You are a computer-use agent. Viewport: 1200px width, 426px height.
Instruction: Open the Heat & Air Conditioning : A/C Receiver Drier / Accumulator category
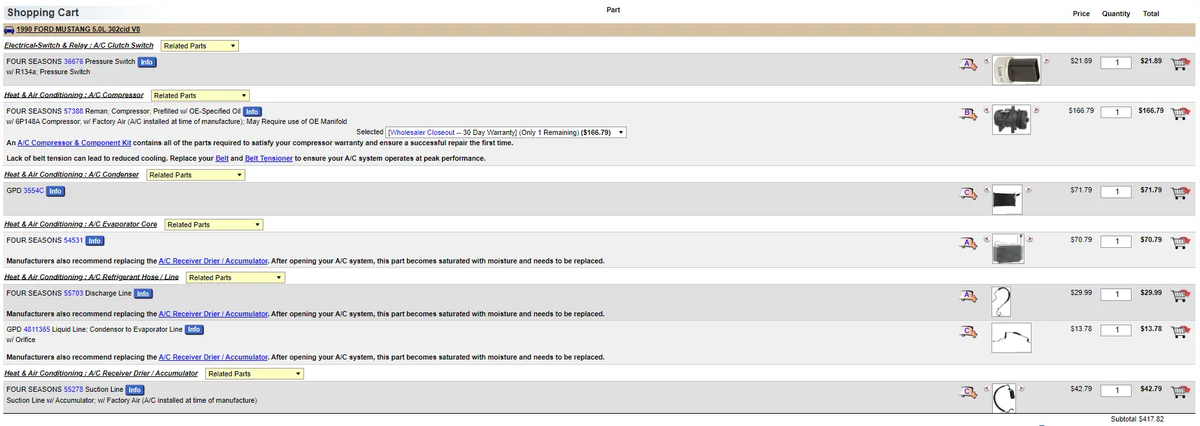[x=101, y=374]
